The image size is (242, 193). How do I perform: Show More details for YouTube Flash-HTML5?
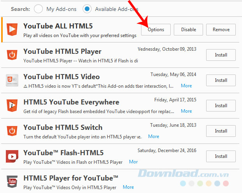[133, 162]
